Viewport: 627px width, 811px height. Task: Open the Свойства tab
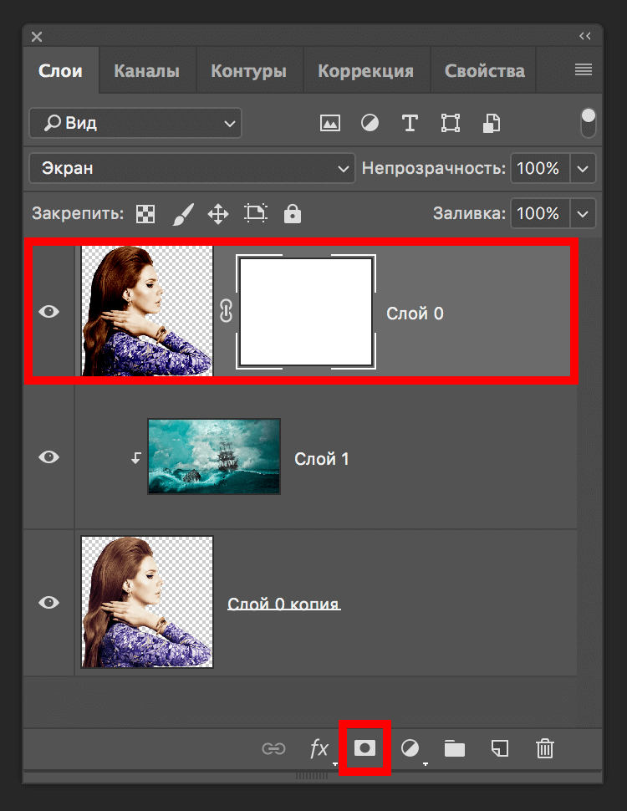485,71
